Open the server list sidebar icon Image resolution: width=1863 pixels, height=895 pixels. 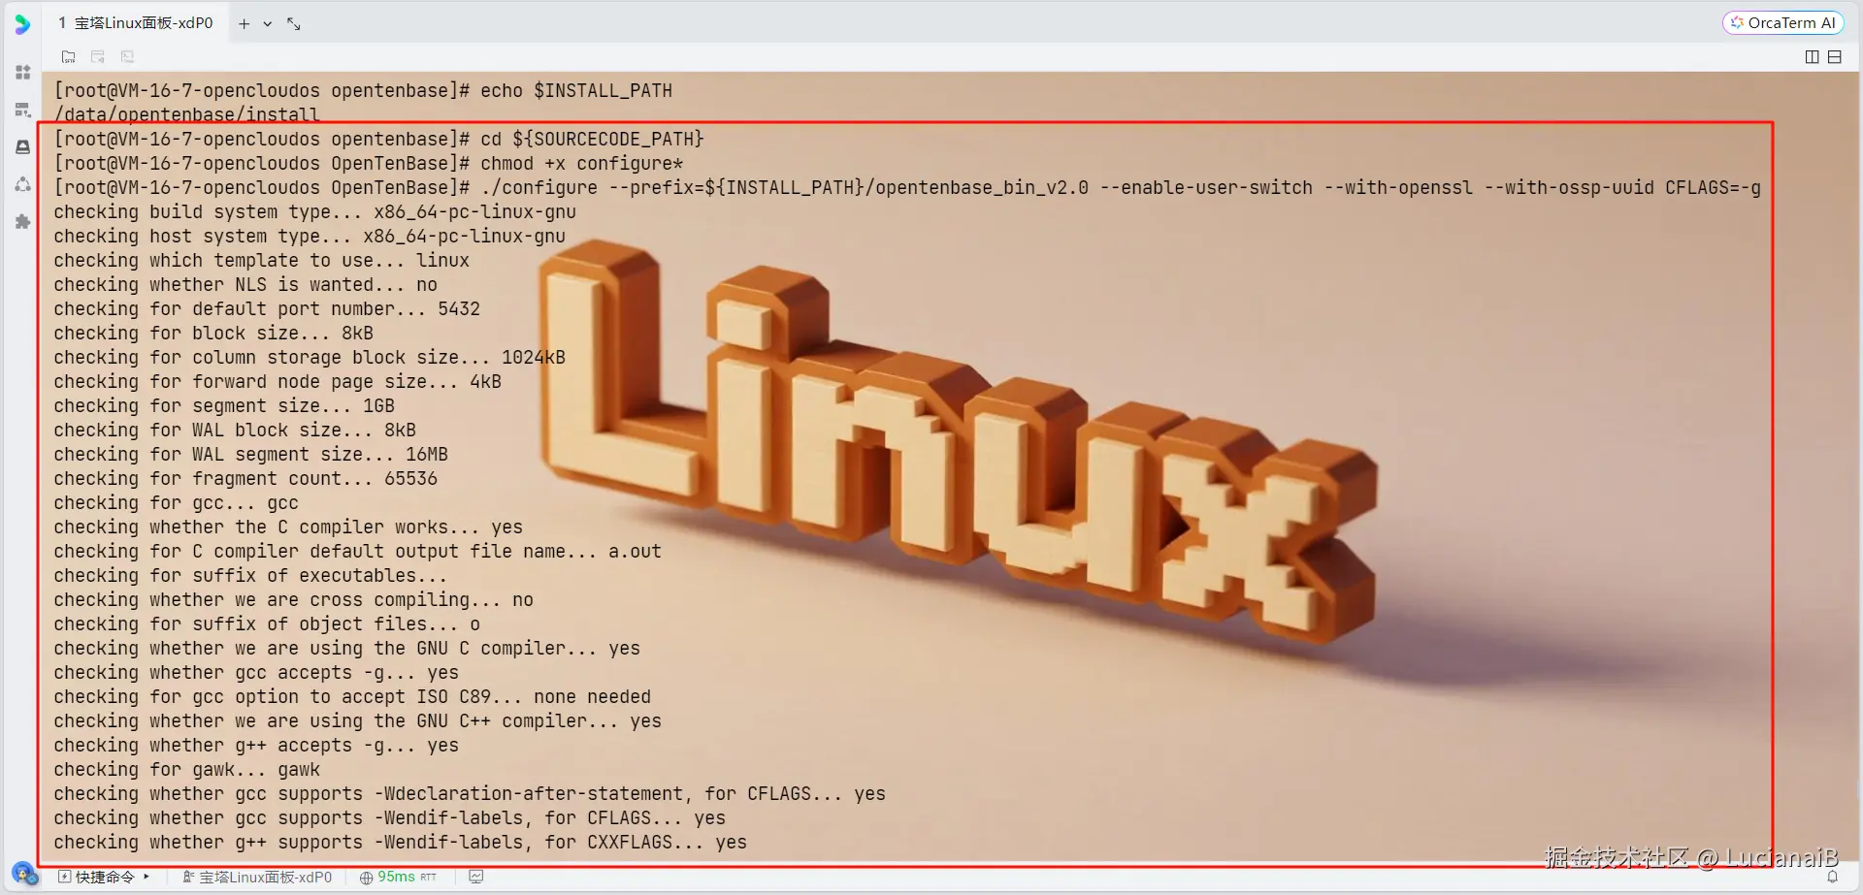(23, 110)
